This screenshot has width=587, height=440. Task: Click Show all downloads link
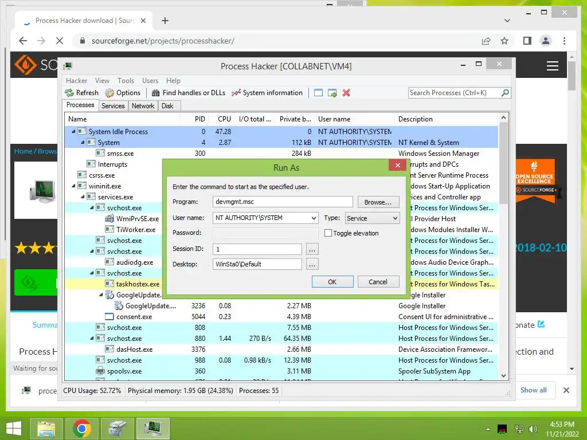(533, 390)
